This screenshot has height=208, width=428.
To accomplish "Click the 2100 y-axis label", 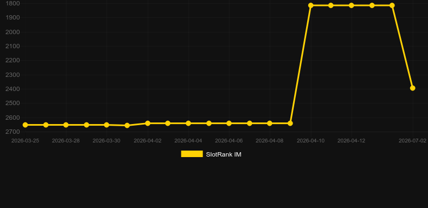I will (12, 46).
